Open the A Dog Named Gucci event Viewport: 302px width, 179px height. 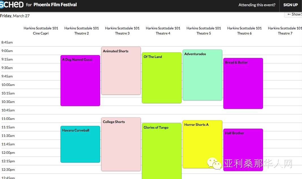click(80, 81)
